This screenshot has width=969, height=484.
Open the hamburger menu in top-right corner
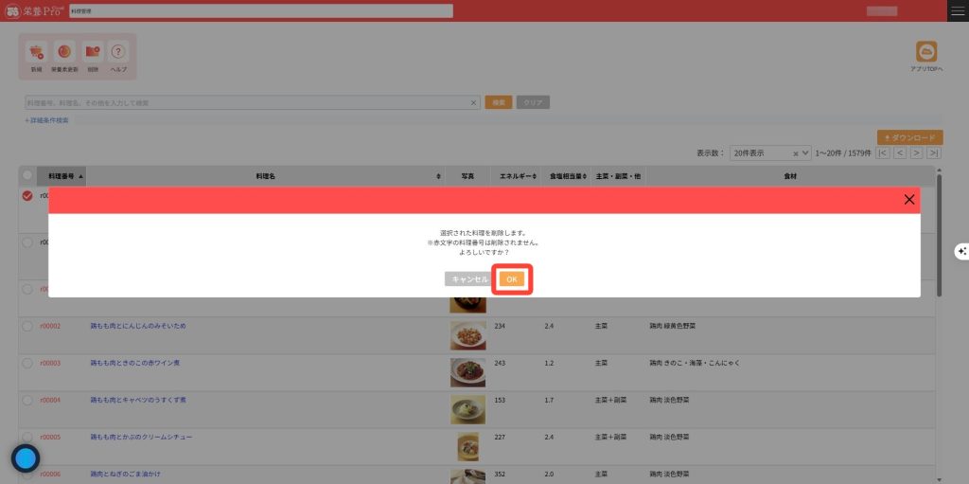(958, 10)
